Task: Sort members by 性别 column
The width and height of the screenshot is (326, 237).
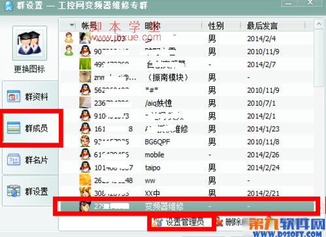Action: (x=216, y=26)
